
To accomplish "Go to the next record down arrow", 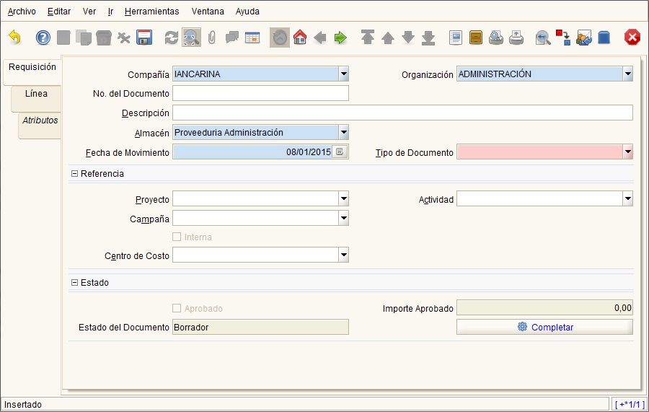I will [x=408, y=38].
